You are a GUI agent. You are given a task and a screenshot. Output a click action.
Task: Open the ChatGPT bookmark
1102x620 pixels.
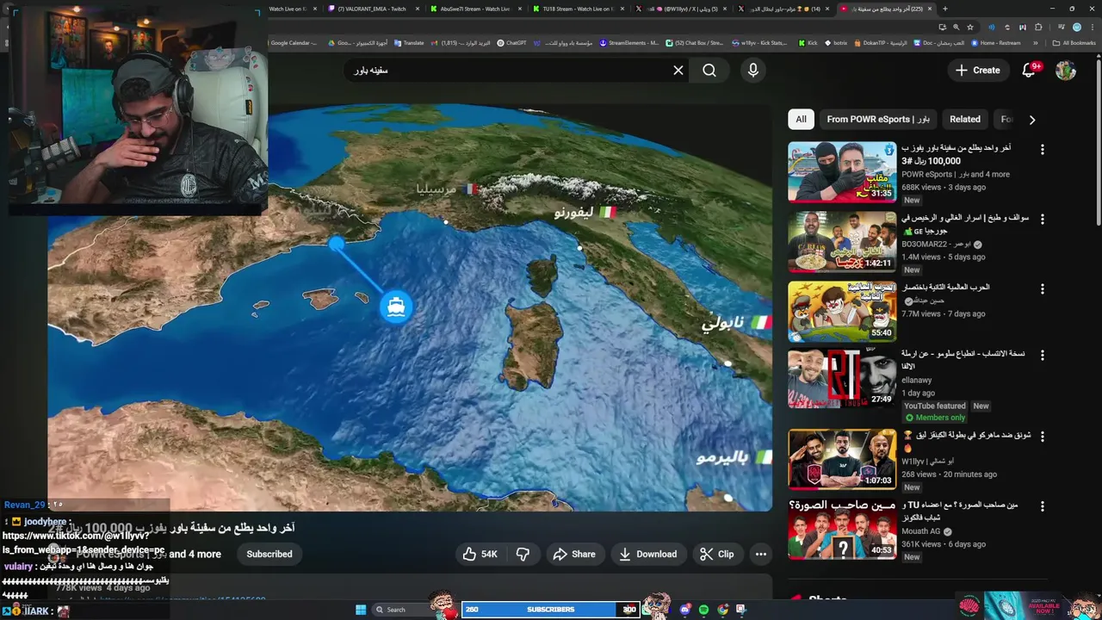pyautogui.click(x=511, y=43)
